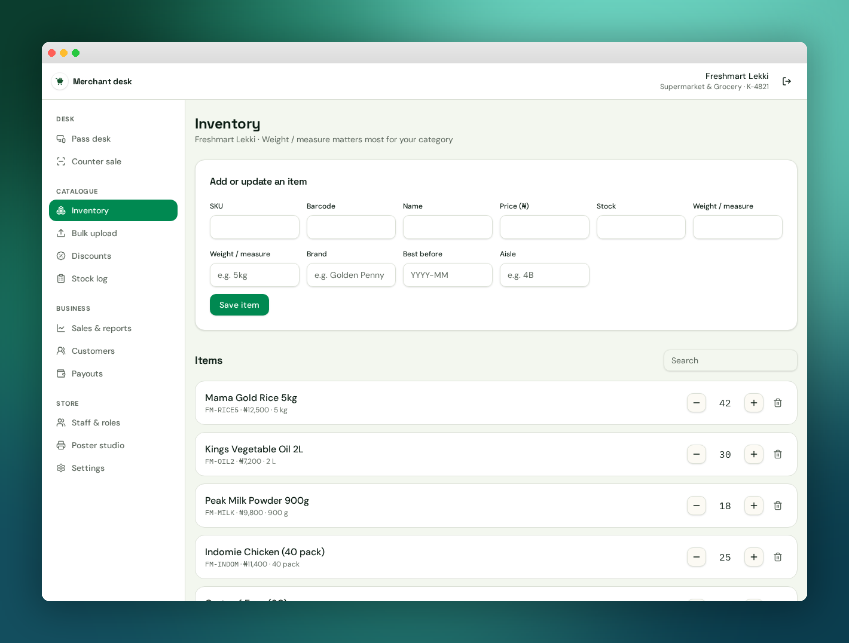
Task: Open Counter sale page
Action: tap(113, 161)
